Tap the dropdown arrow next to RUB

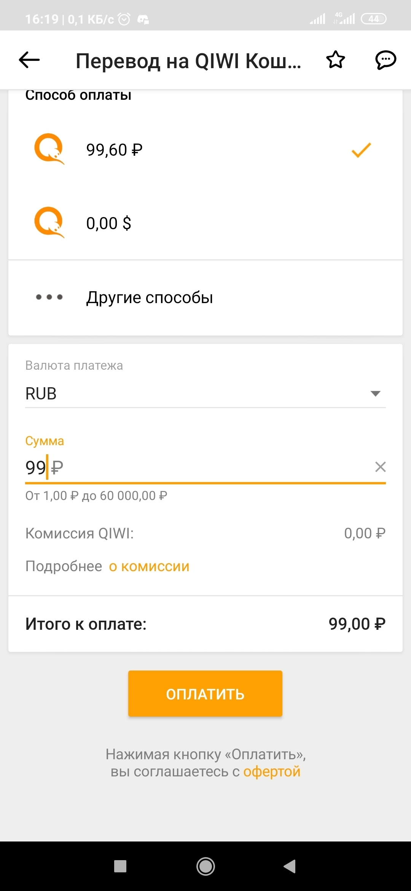point(375,394)
